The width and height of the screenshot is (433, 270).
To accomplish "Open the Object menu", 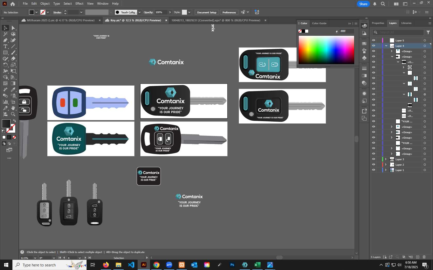I will pyautogui.click(x=45, y=4).
